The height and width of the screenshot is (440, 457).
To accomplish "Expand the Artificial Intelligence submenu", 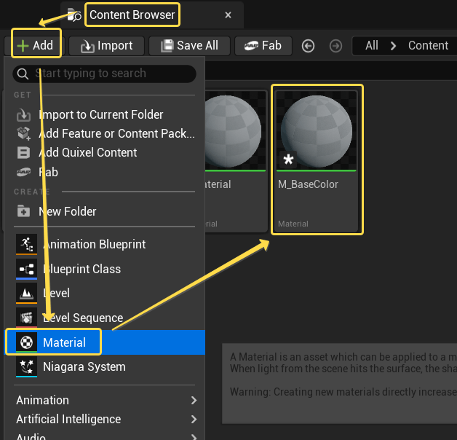I will click(x=105, y=419).
